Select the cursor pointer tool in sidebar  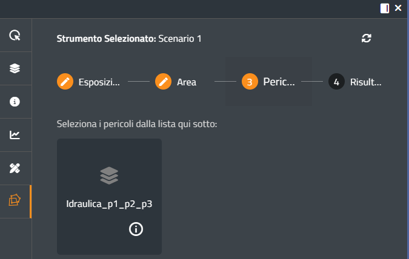click(x=15, y=35)
